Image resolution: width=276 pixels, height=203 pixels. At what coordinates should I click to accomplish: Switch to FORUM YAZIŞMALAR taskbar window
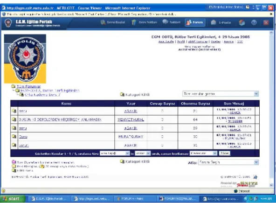point(178,199)
